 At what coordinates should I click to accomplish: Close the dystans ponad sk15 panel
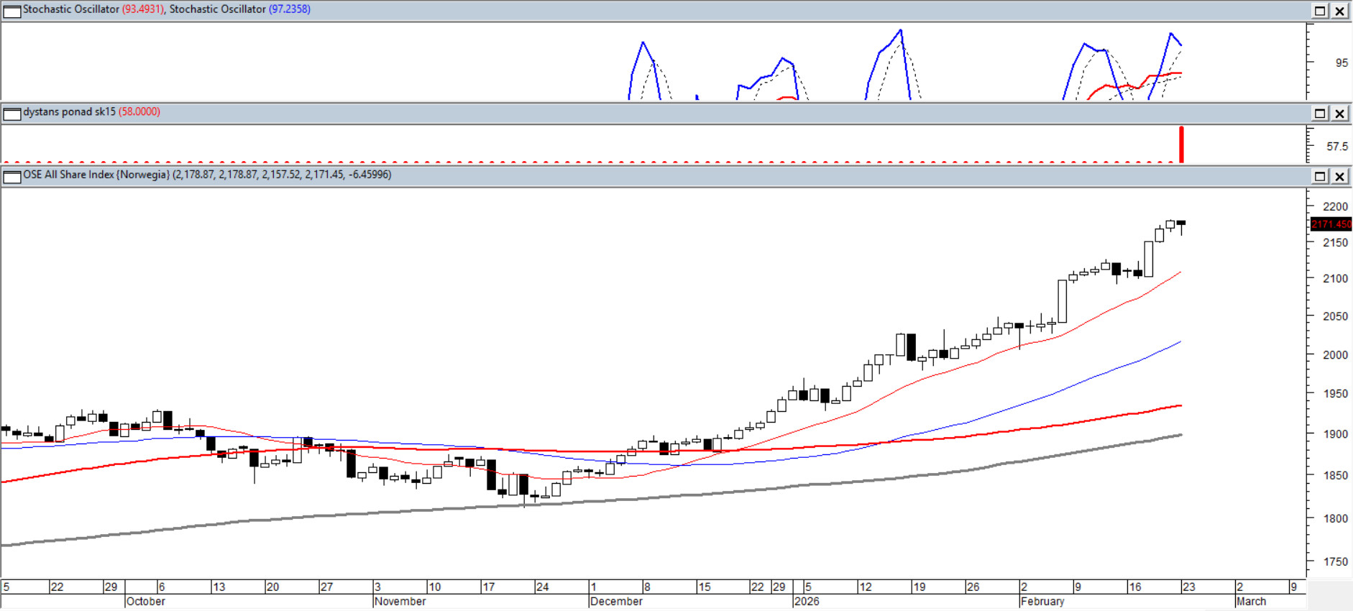[1340, 114]
